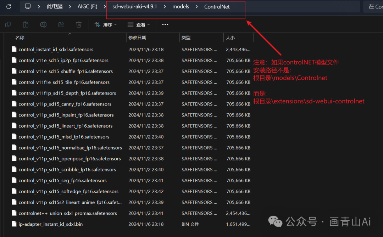Click size 2,443,496 of control_instant_id_sdxl row

[238, 49]
